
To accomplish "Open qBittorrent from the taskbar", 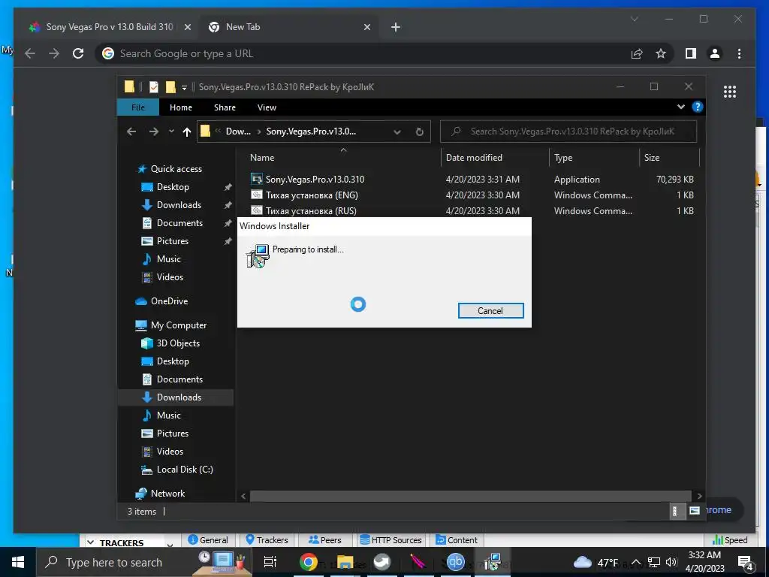I will 455,562.
